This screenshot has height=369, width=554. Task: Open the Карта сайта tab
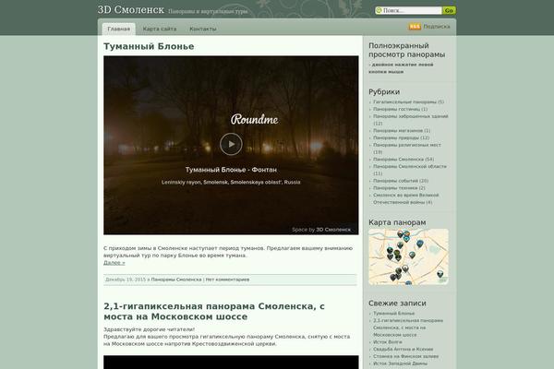coord(160,29)
